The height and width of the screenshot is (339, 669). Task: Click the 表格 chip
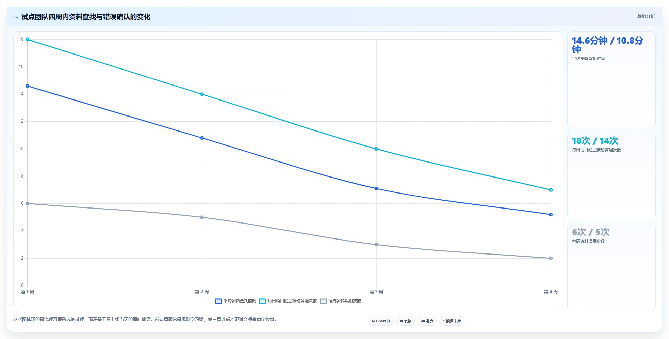[x=406, y=321]
